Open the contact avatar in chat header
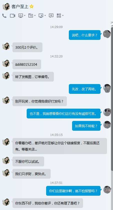113x210 pixels. 6,7
